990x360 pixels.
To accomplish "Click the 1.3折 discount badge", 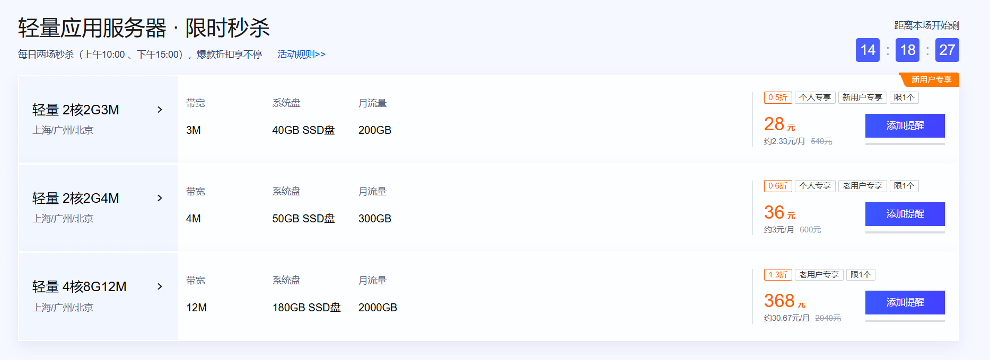I will pyautogui.click(x=777, y=275).
